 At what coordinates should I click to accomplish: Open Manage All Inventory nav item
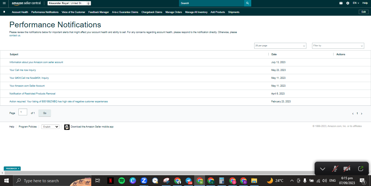196,12
